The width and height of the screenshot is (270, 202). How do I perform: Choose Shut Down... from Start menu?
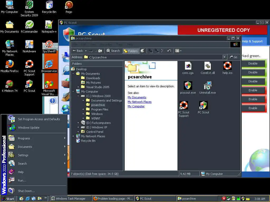37,191
